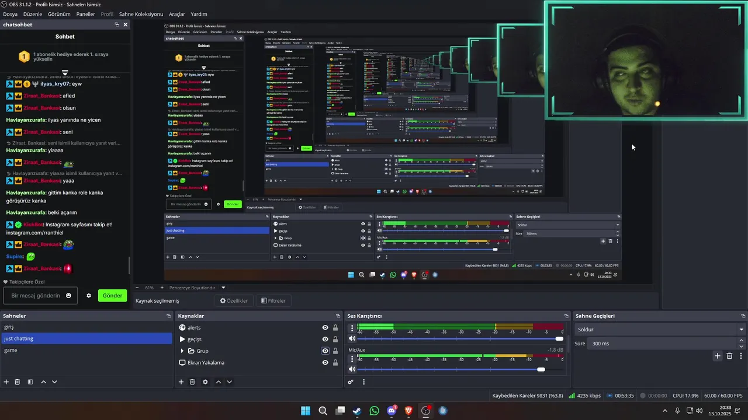Toggle lock on Ekran Yakalama source
748x420 pixels.
coord(335,363)
